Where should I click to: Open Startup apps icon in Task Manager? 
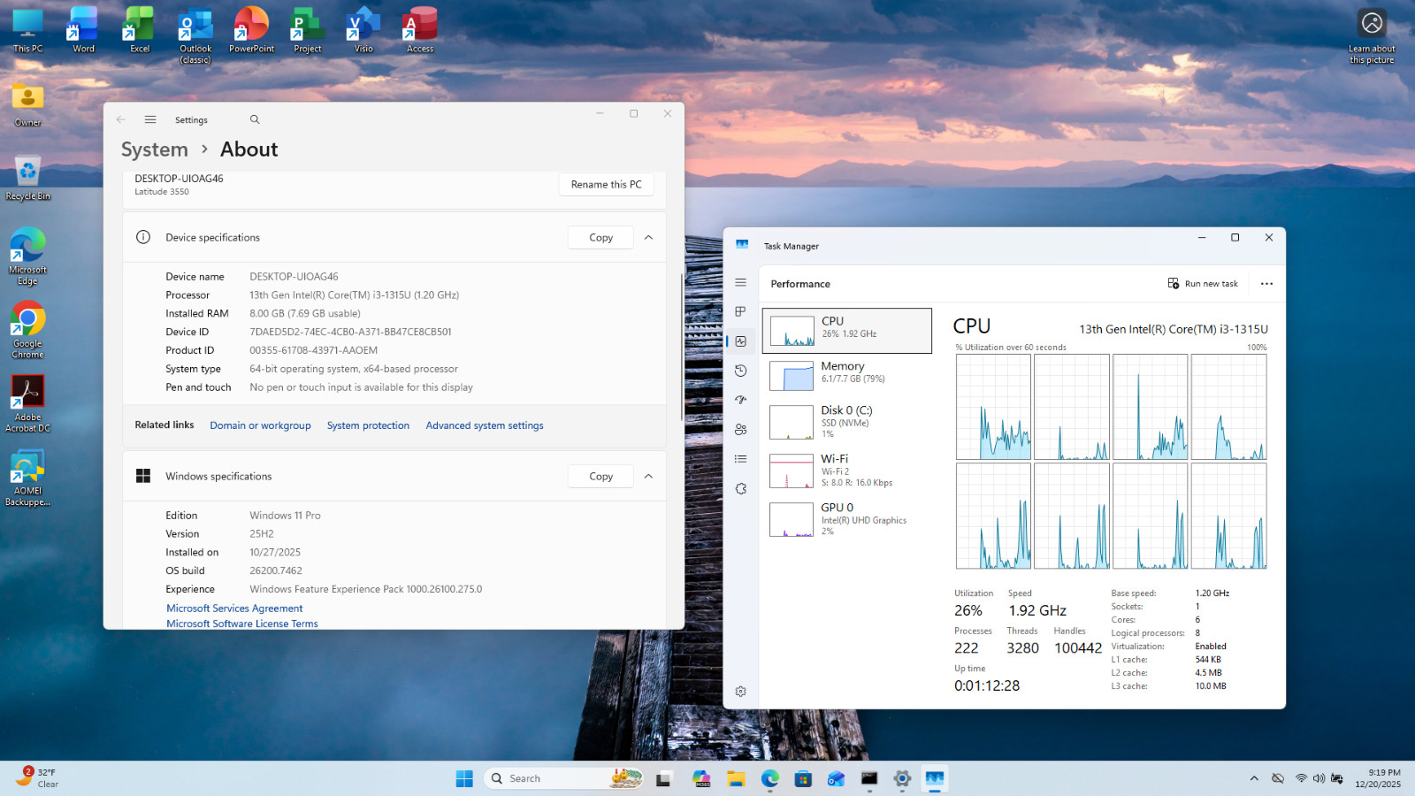point(740,400)
